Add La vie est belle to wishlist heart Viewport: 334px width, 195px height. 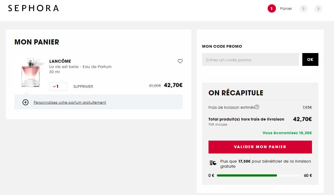pos(180,61)
